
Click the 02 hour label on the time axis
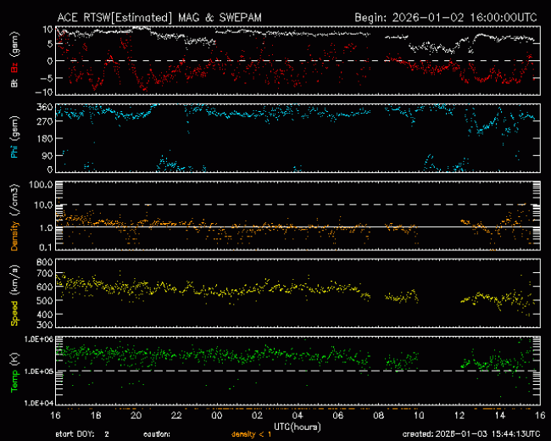coord(258,416)
